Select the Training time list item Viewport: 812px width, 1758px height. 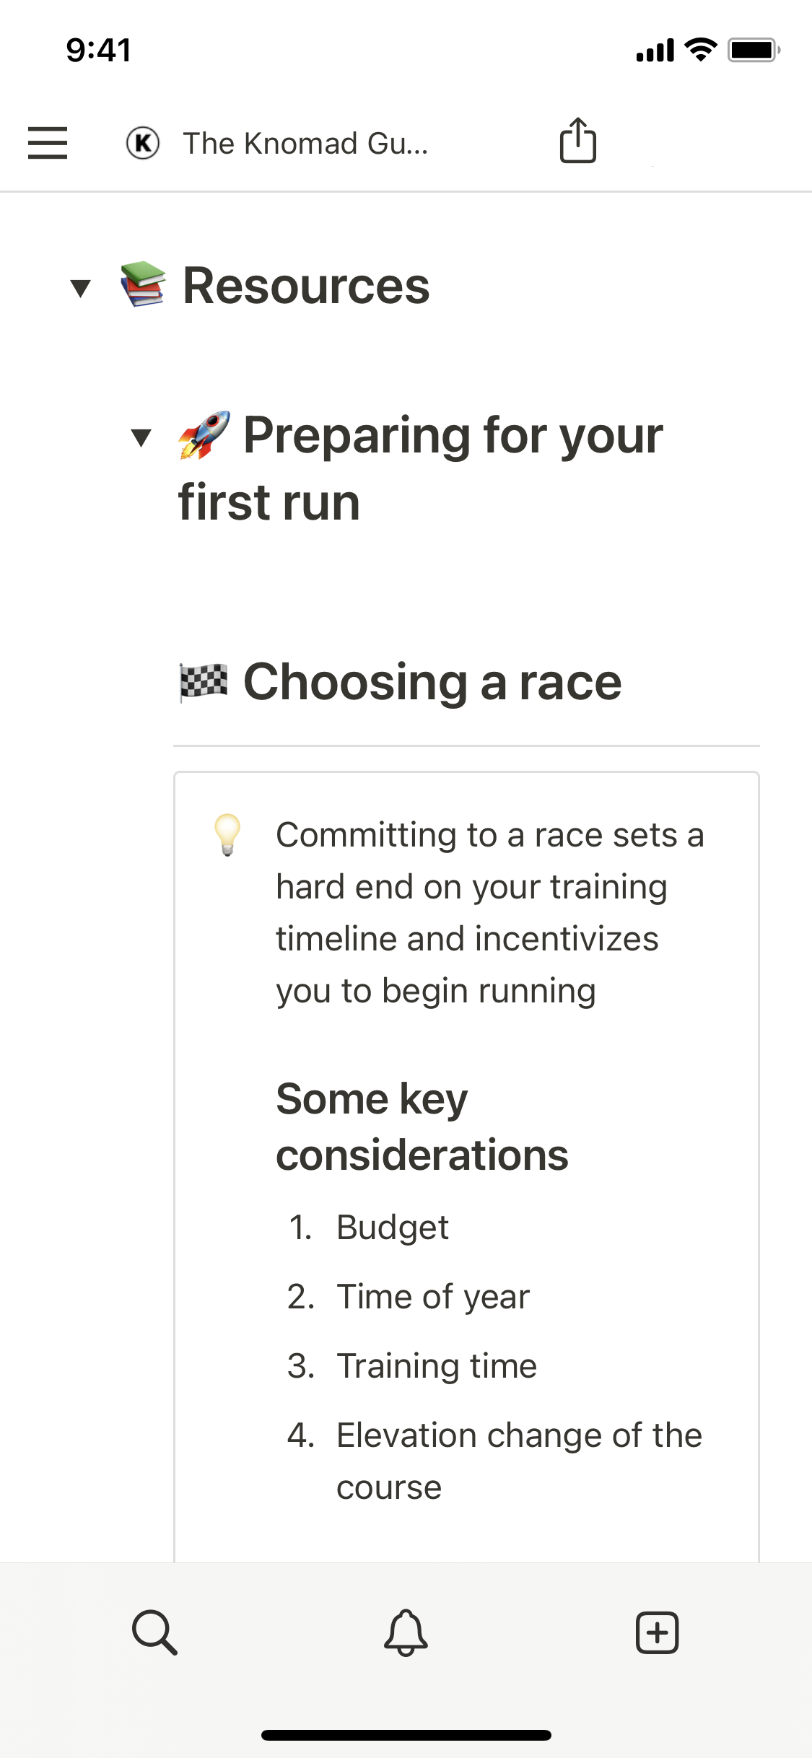coord(436,1366)
